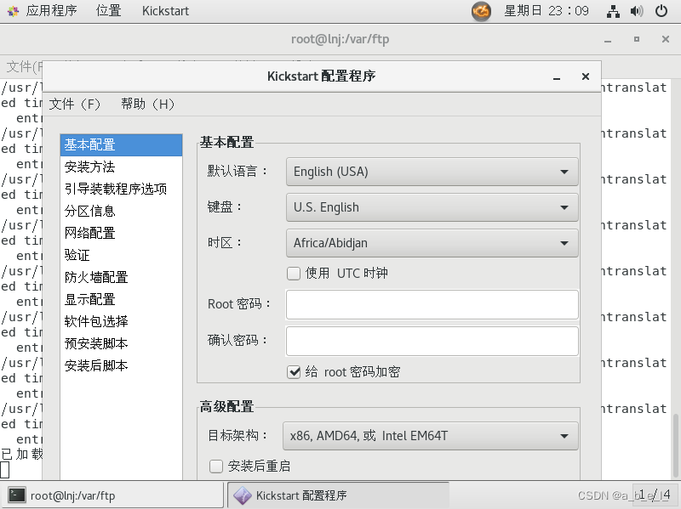Minimize the root@lnj terminal window
The width and height of the screenshot is (681, 509).
point(608,40)
